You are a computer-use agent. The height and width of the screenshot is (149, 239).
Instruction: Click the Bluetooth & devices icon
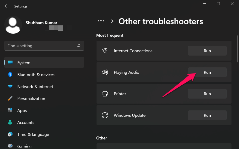[x=10, y=75]
